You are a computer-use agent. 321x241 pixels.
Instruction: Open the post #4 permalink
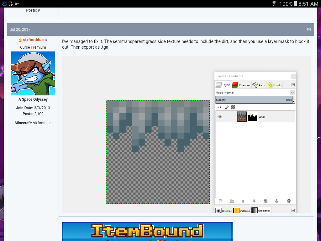[x=308, y=29]
